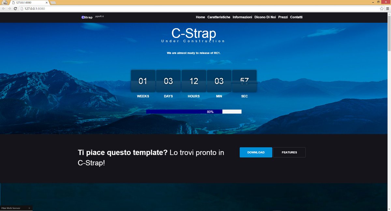The image size is (391, 211).
Task: Open the Chrome customize menu icon
Action: tap(388, 9)
